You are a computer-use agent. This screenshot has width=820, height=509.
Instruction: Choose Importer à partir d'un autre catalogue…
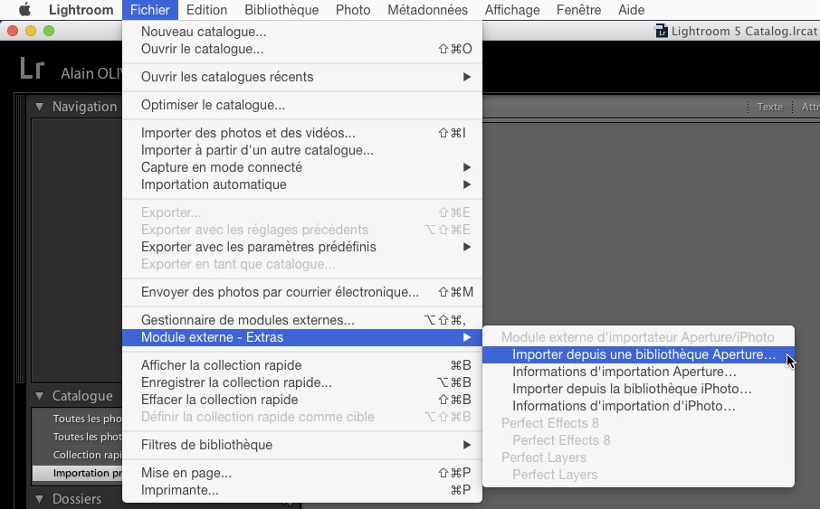[x=302, y=150]
